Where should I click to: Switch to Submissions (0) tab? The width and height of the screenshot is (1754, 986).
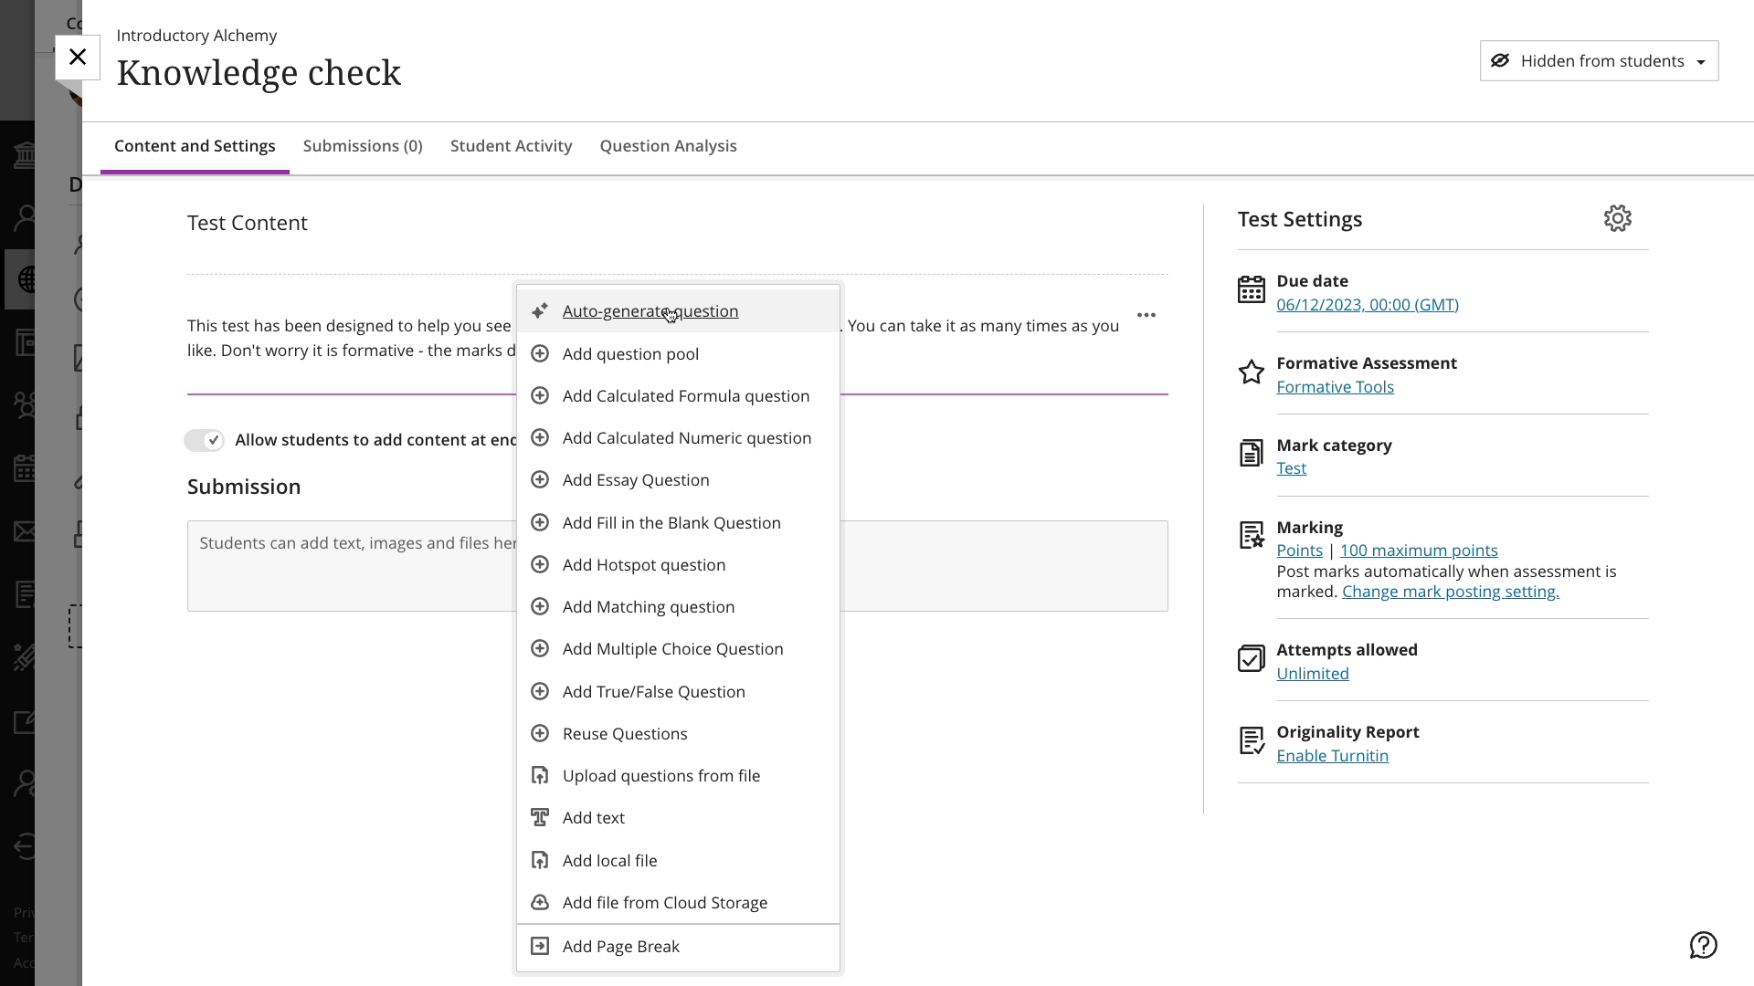(x=363, y=146)
